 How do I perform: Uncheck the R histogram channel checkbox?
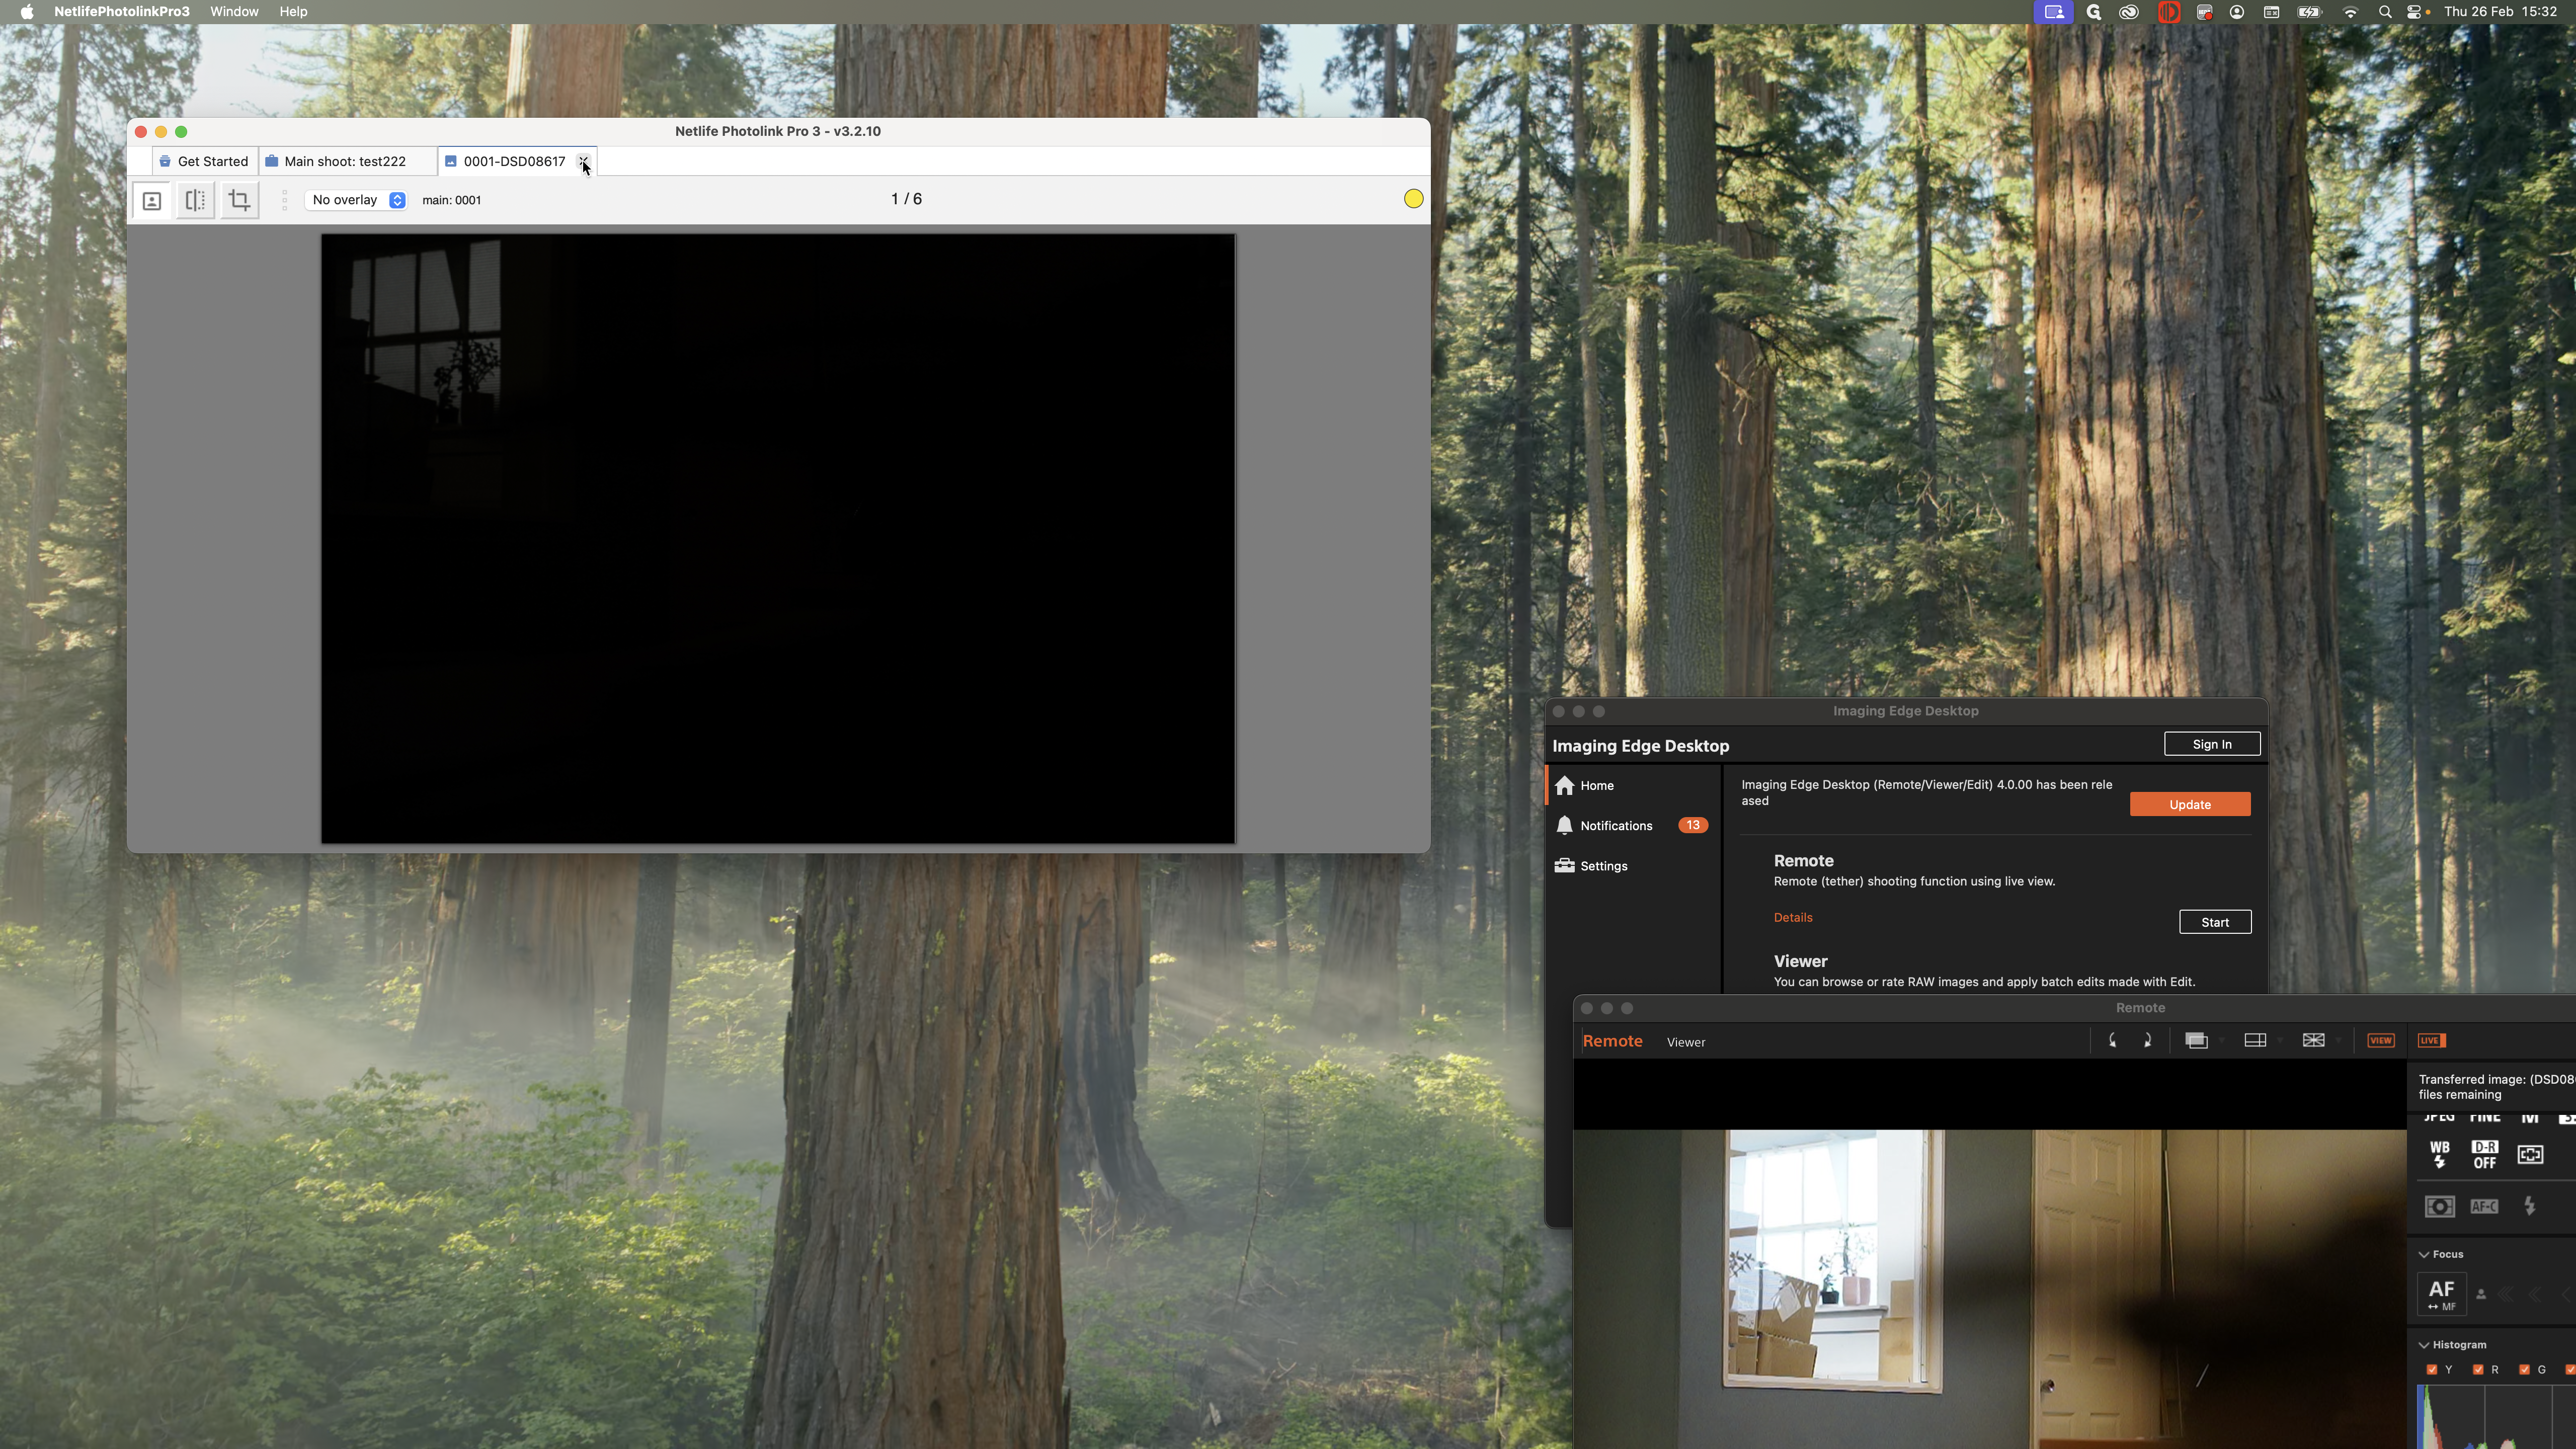point(2478,1370)
